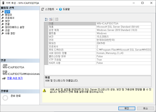Open the 고급 page

click(7, 30)
